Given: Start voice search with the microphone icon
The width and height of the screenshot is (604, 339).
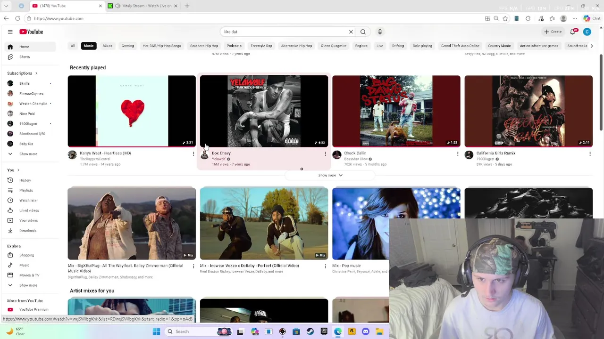Looking at the screenshot, I should [x=380, y=32].
